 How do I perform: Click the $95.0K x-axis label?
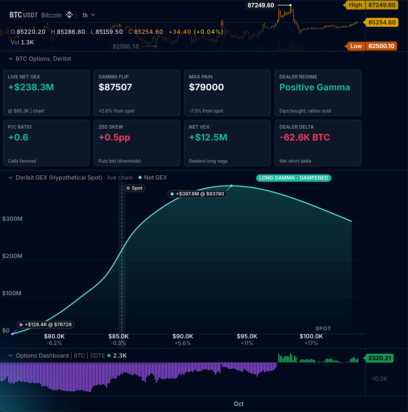pos(247,336)
